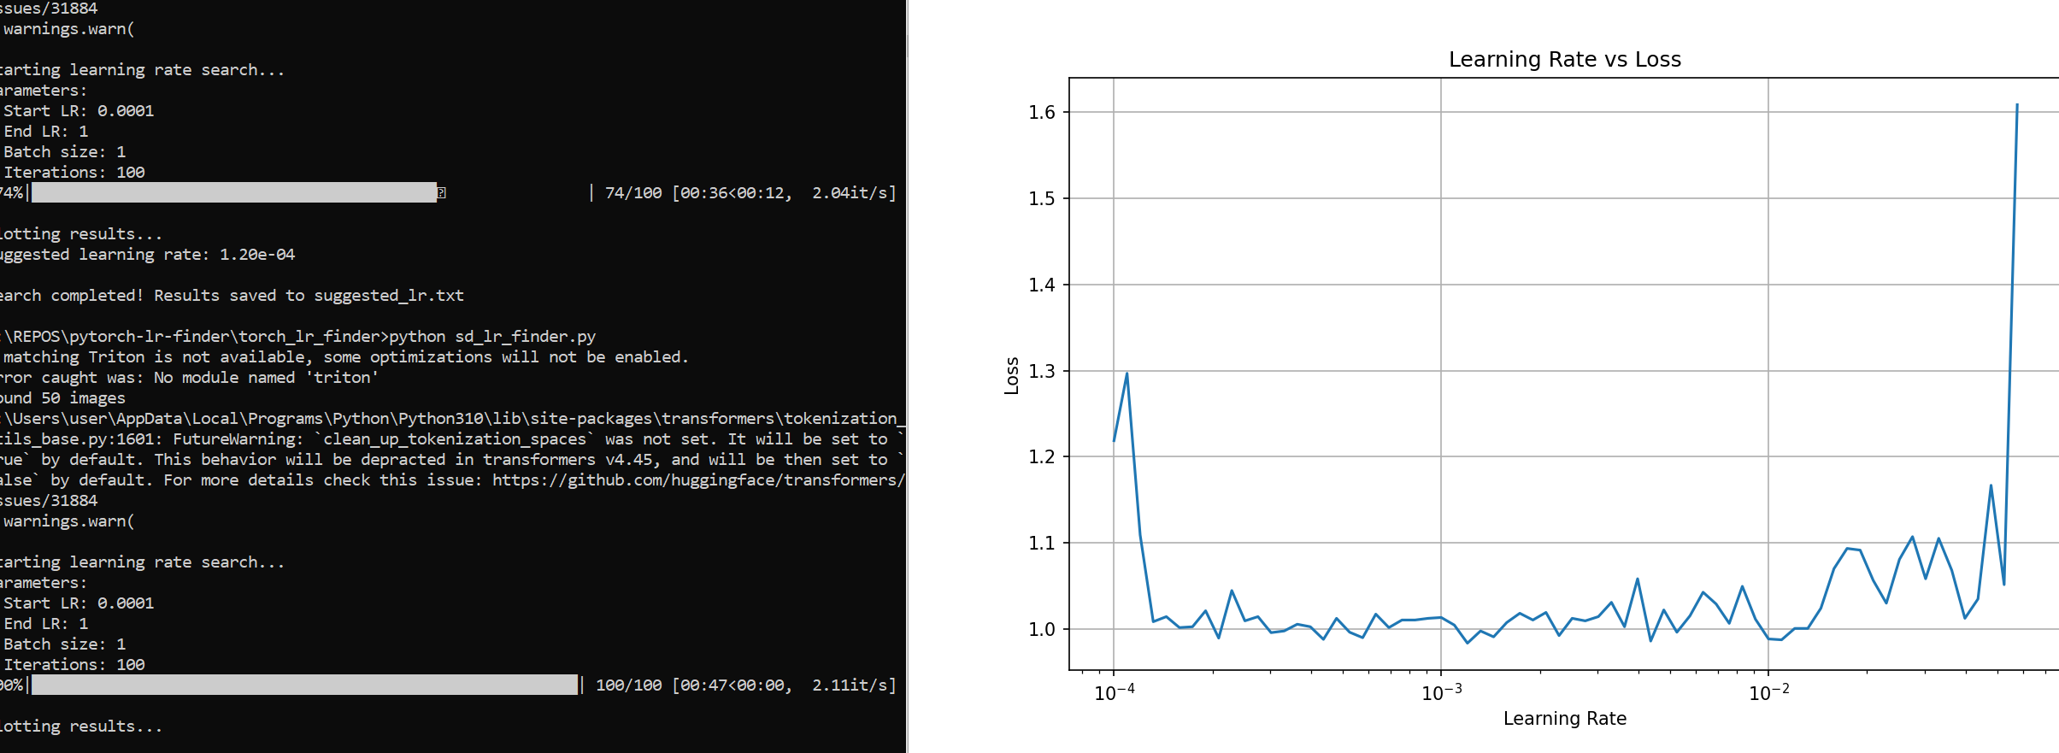Screen dimensions: 2059x753
Task: Click the Python310 site-packages path line
Action: [452, 419]
